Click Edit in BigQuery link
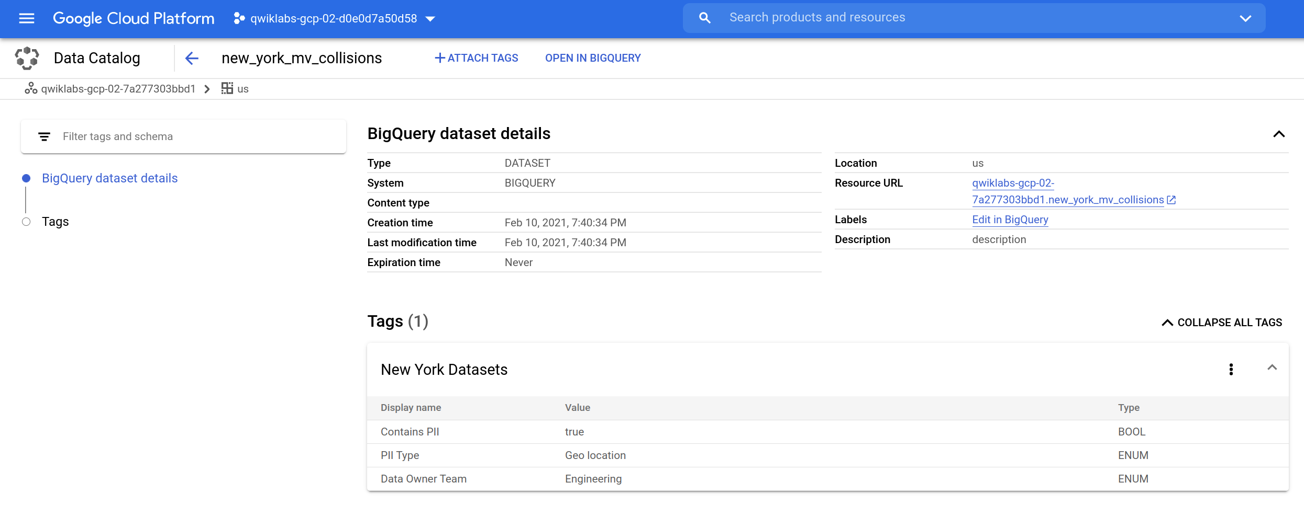 point(1010,220)
